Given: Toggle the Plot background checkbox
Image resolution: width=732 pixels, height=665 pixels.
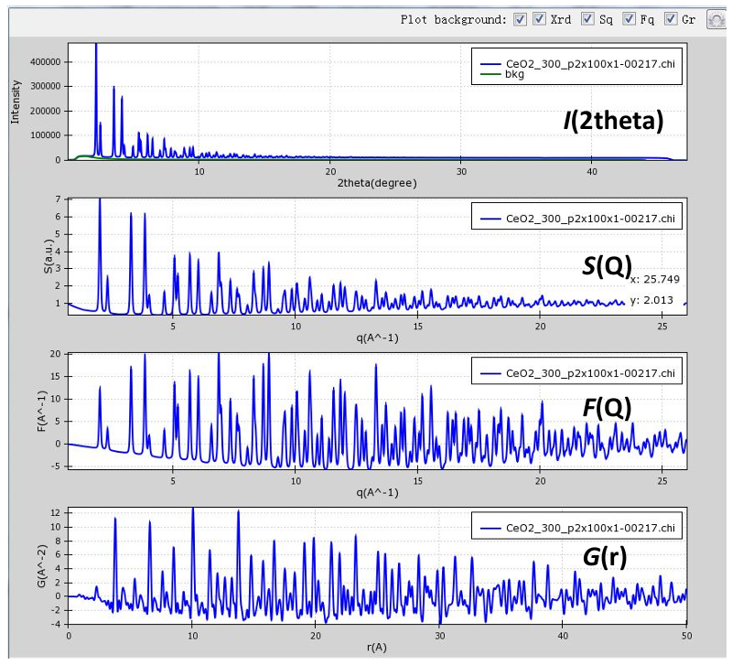Looking at the screenshot, I should (x=520, y=18).
